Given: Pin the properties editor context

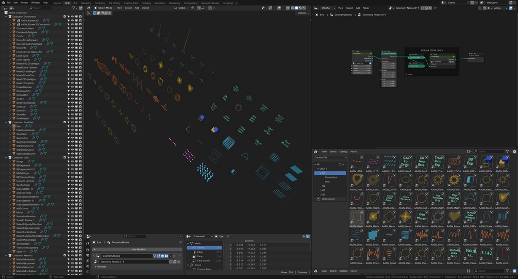Looking at the screenshot, I should click(180, 242).
